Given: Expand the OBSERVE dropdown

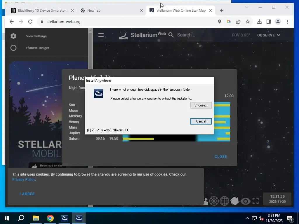Looking at the screenshot, I should click(269, 35).
